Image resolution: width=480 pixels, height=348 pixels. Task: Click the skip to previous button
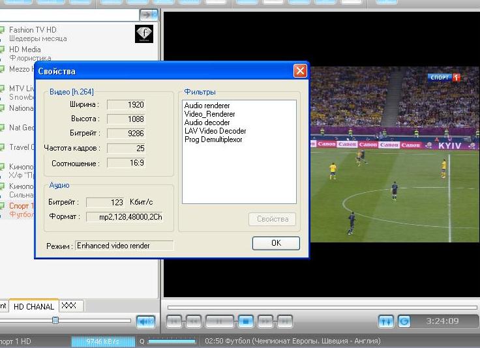click(x=174, y=321)
